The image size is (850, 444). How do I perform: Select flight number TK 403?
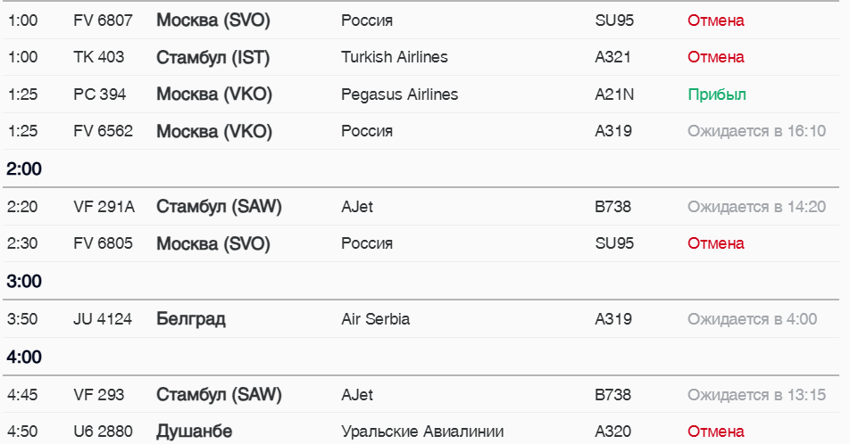(98, 57)
